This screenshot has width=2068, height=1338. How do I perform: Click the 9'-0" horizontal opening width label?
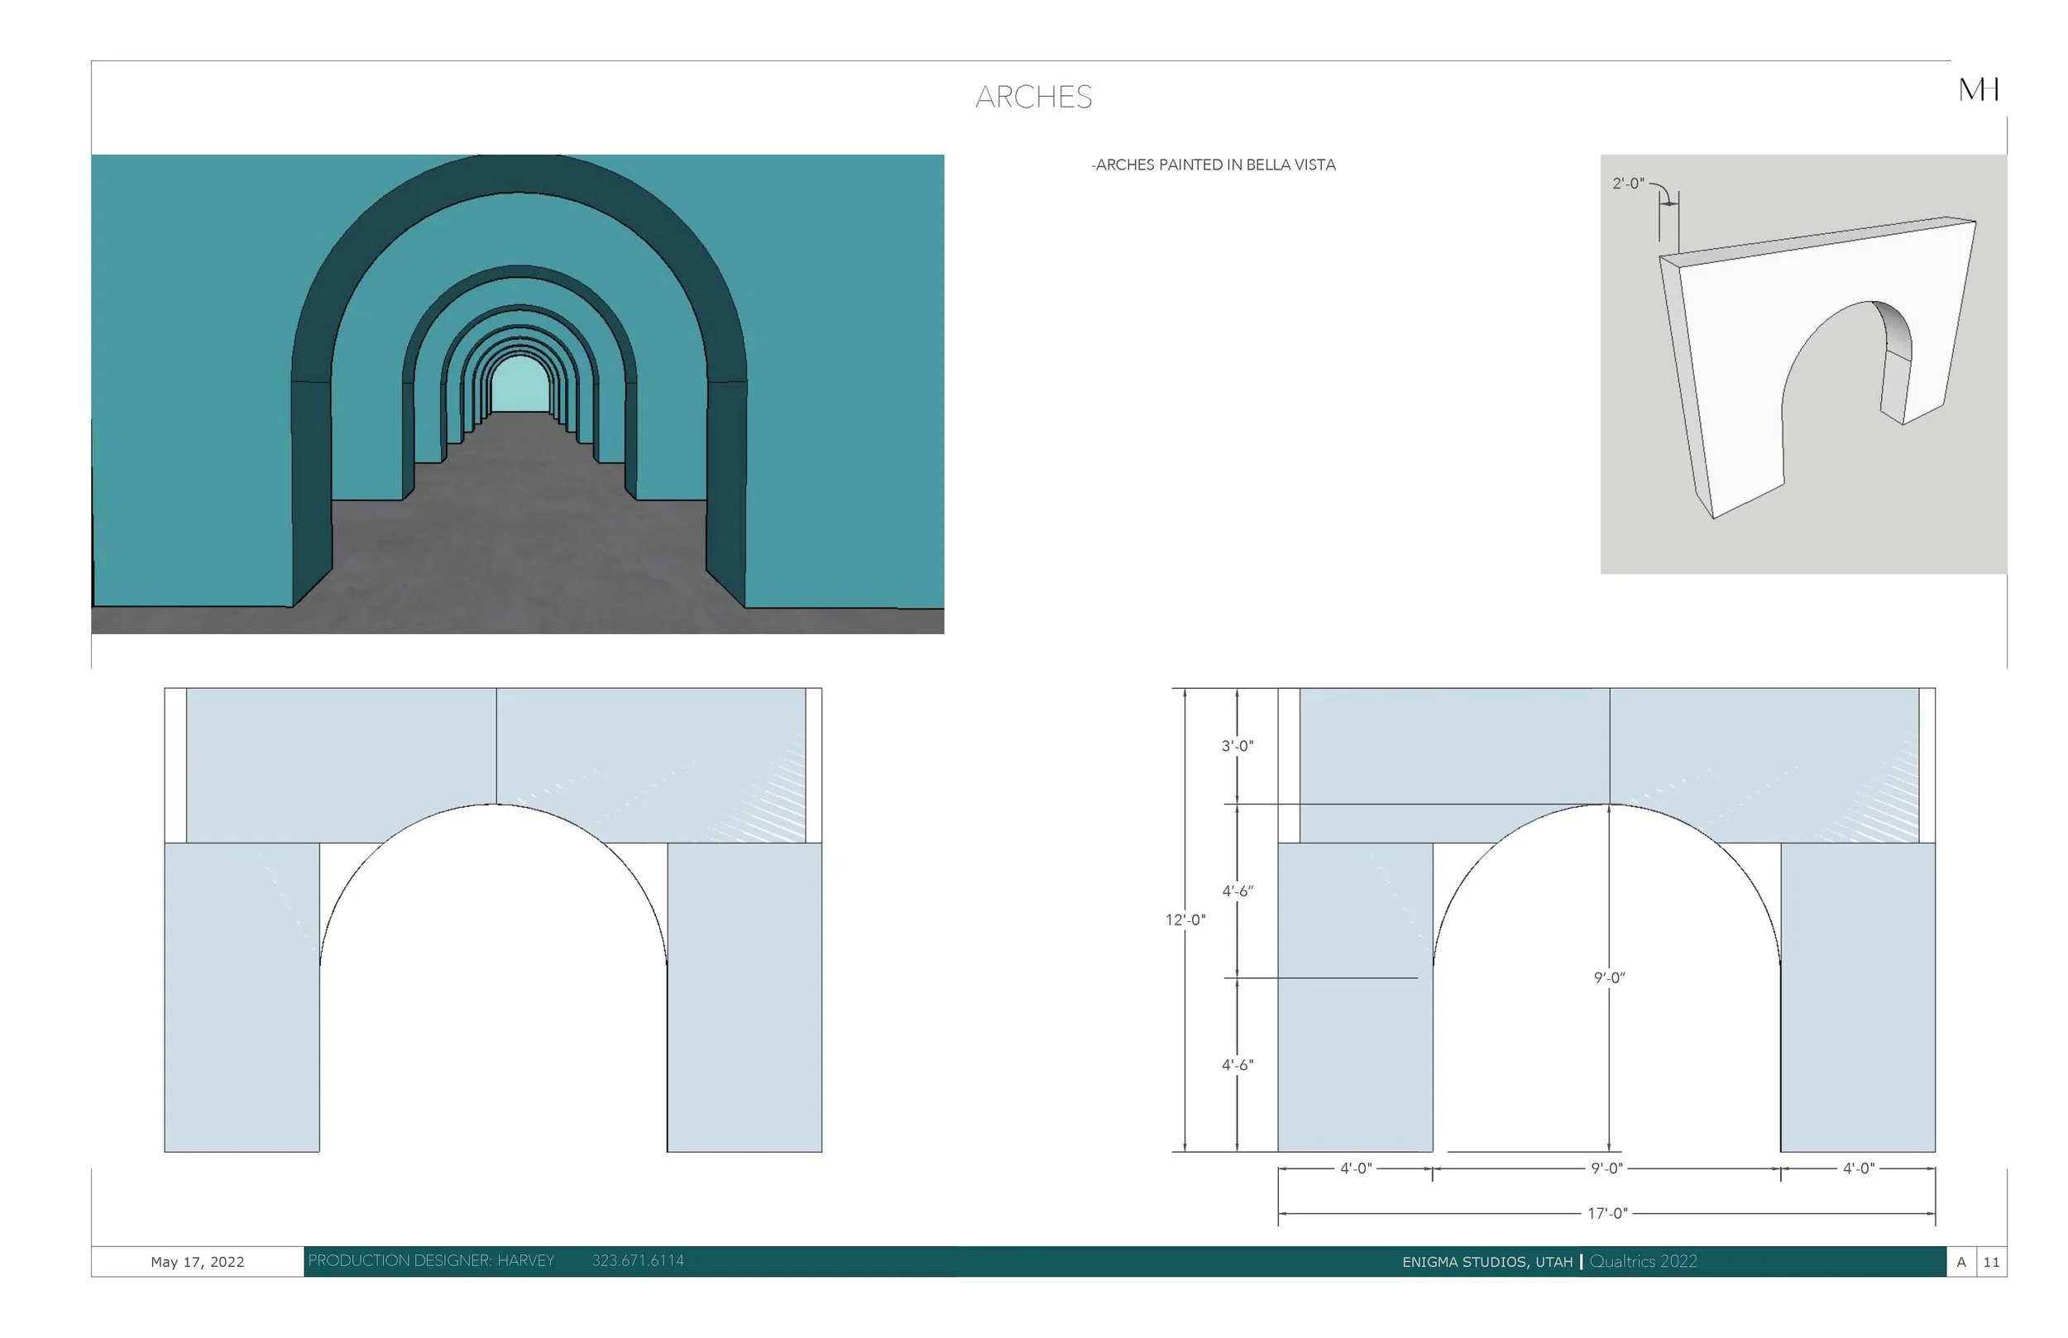(1606, 1168)
